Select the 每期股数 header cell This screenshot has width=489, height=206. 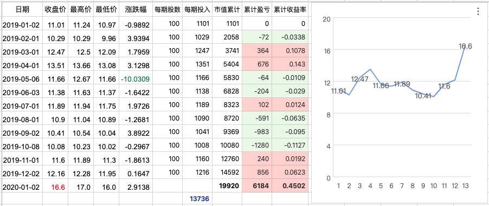coord(168,10)
